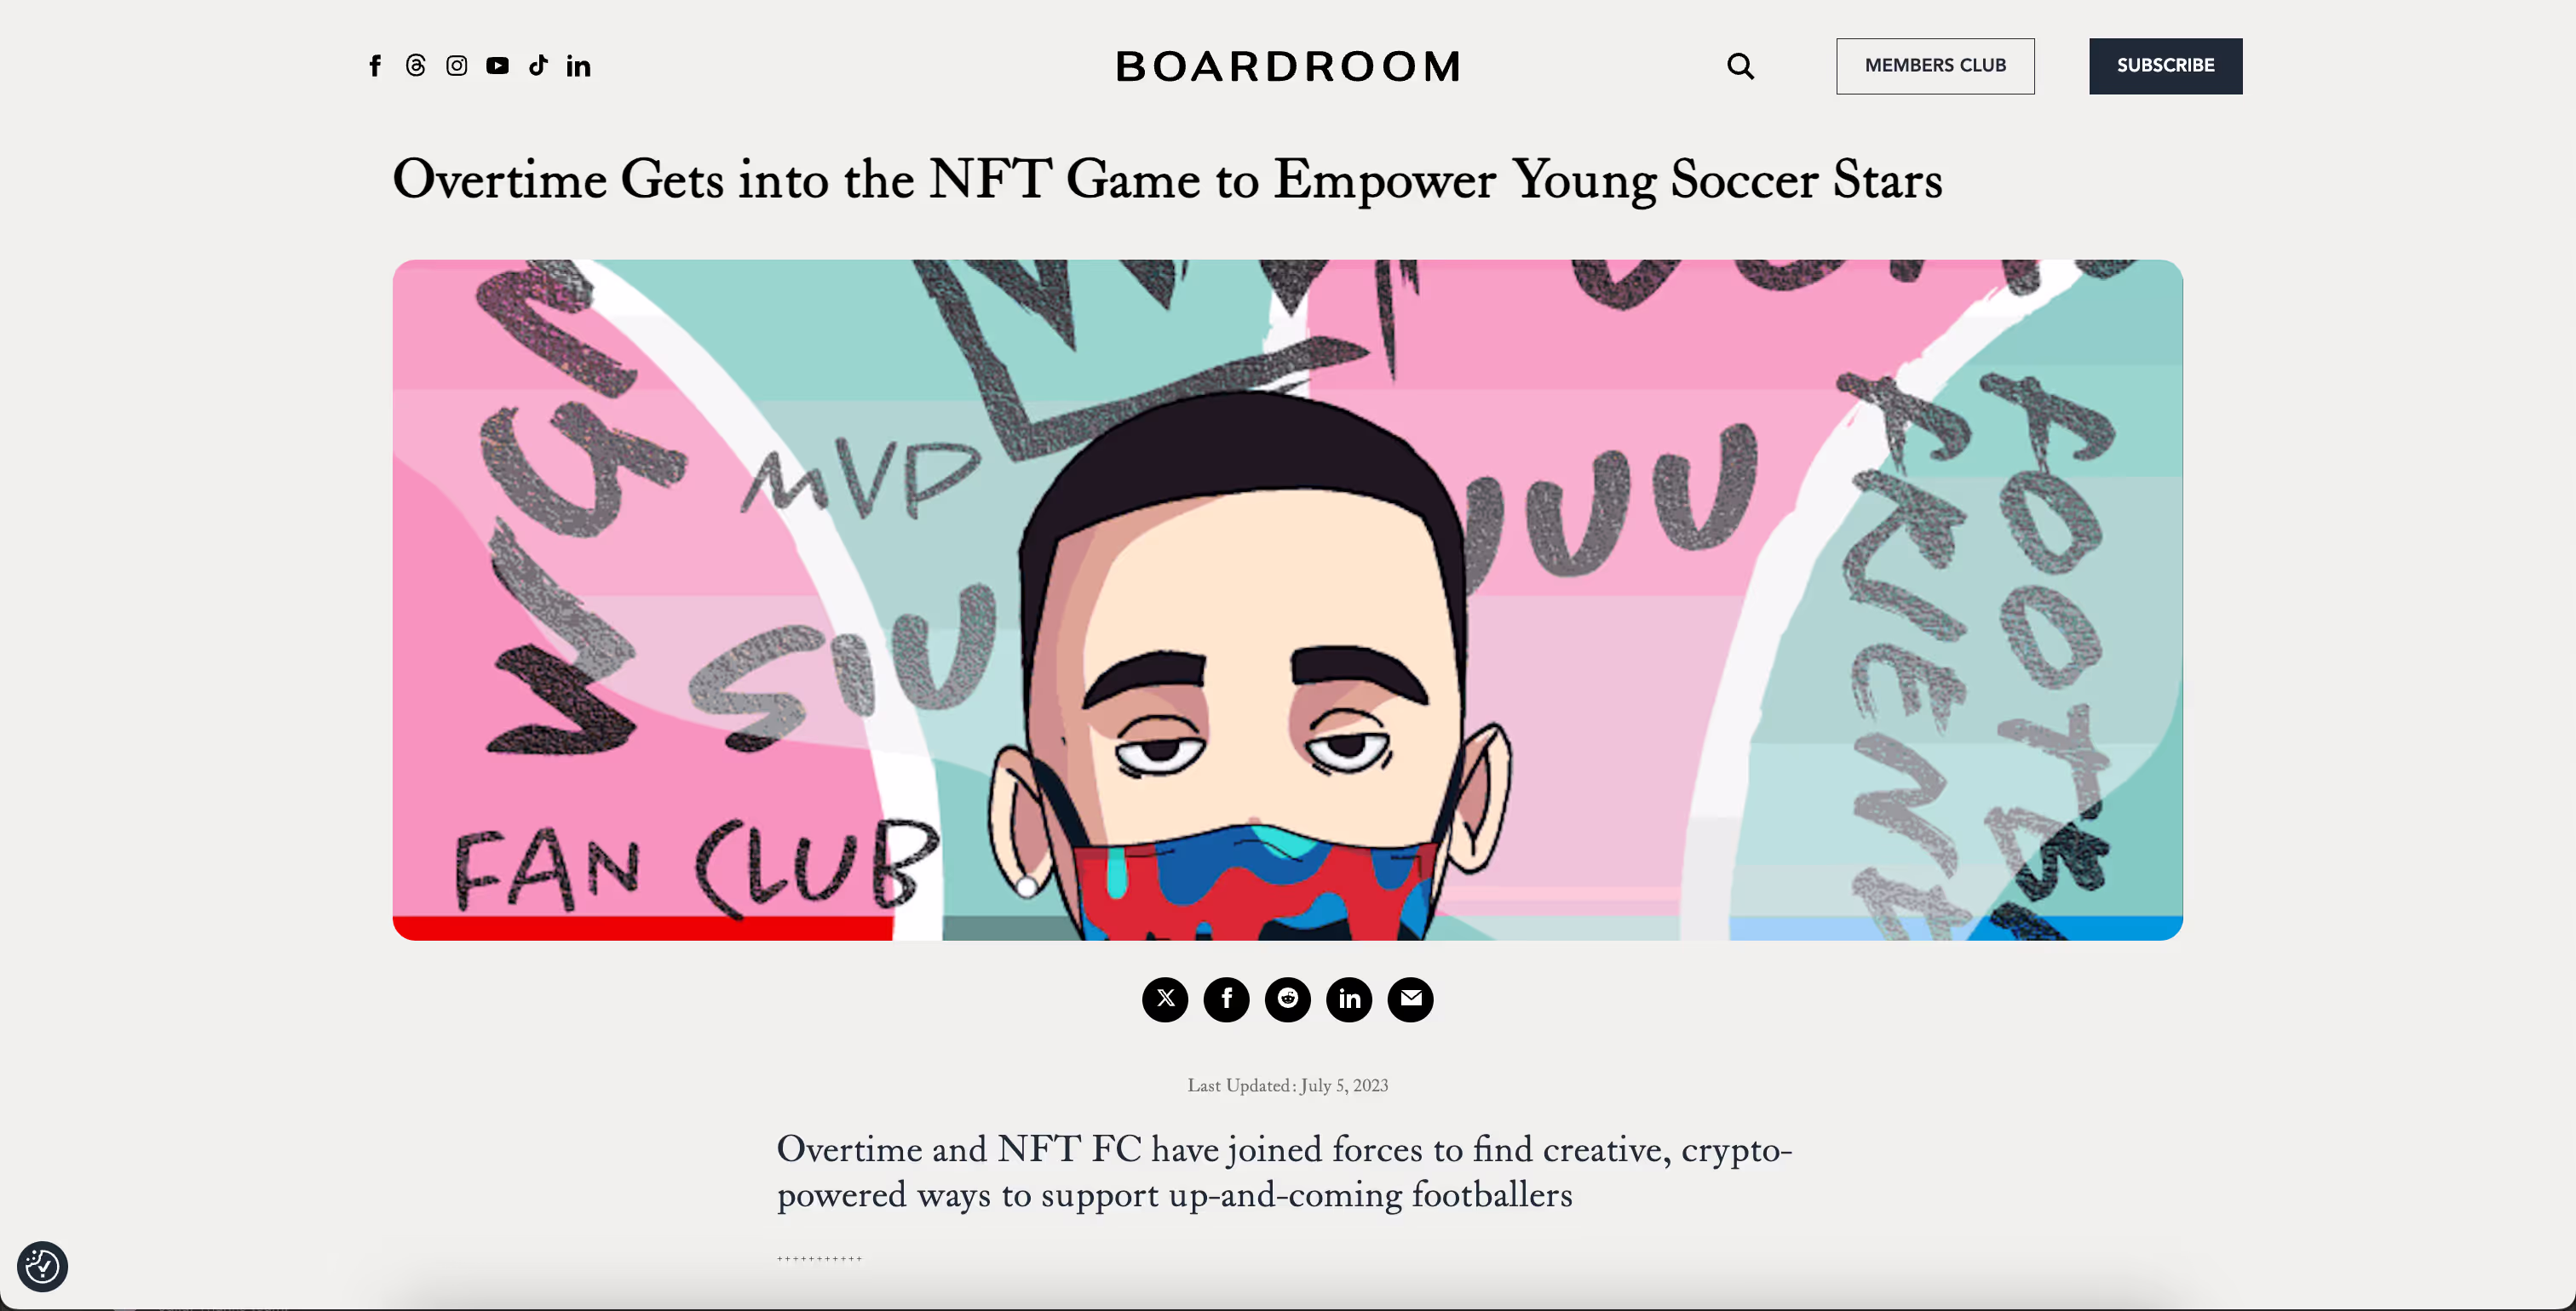The image size is (2576, 1311).
Task: Open the search magnifier icon
Action: point(1741,66)
